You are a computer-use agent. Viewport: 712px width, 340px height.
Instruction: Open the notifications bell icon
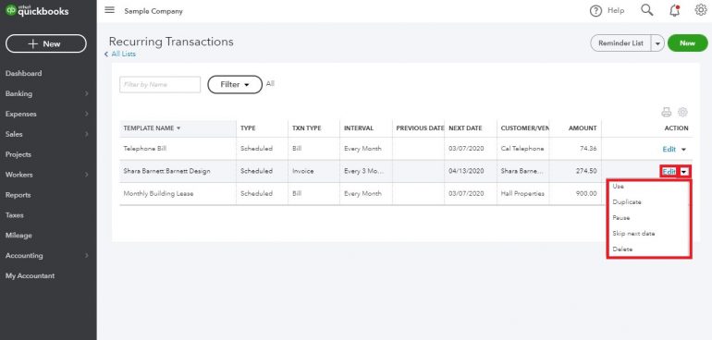[675, 11]
